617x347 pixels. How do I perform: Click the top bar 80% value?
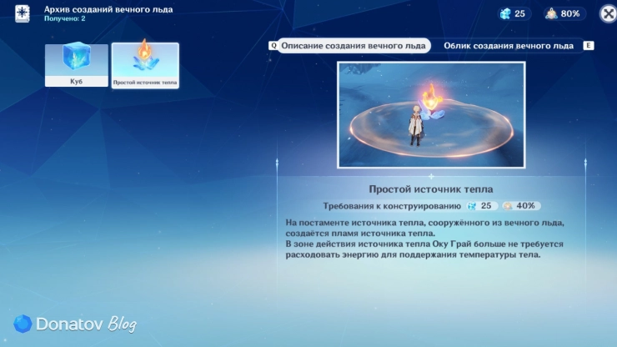pos(570,14)
